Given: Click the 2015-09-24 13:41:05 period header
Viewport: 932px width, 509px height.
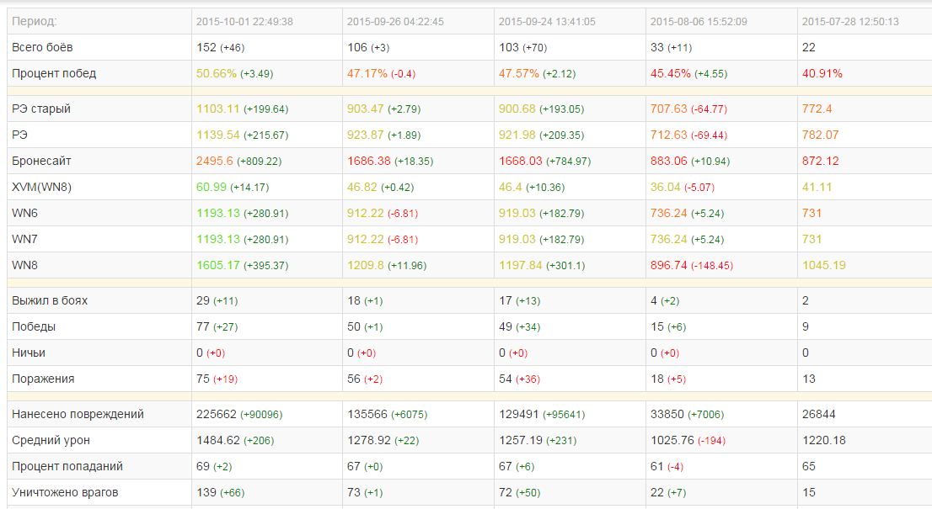Looking at the screenshot, I should tap(547, 21).
